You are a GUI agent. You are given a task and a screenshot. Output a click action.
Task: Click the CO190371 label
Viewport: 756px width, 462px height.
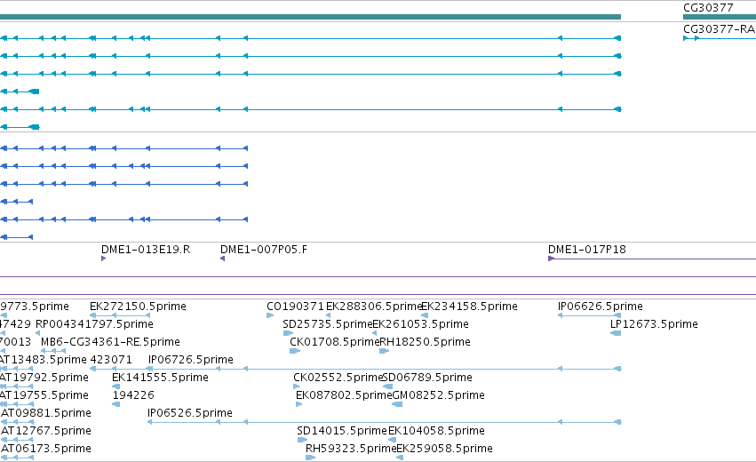pos(295,307)
